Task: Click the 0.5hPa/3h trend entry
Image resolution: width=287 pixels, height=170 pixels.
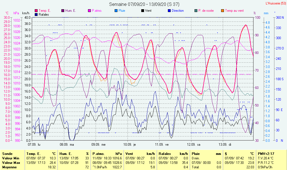Action: tap(265, 167)
